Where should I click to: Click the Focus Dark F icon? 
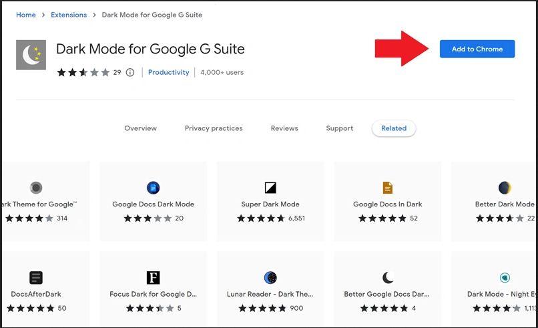point(153,277)
